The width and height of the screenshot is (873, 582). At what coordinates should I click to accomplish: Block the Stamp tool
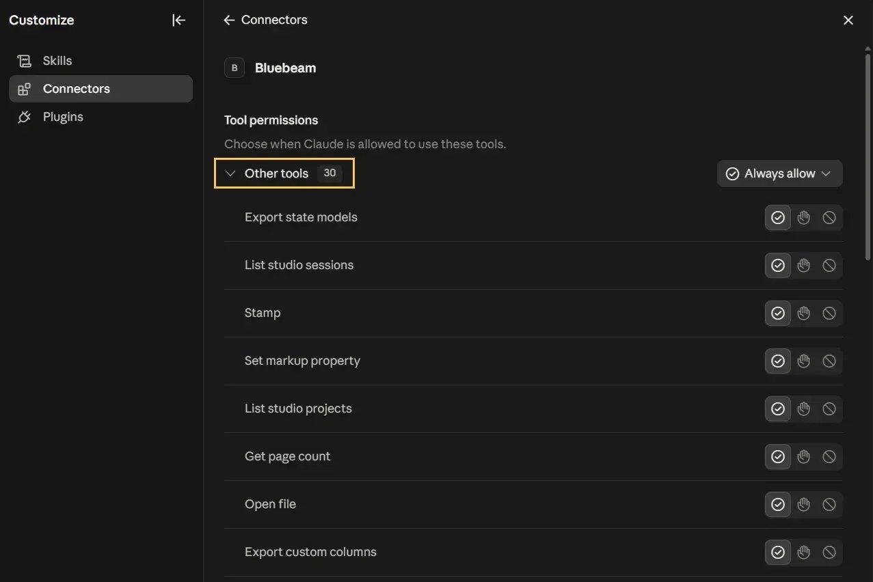pyautogui.click(x=829, y=314)
